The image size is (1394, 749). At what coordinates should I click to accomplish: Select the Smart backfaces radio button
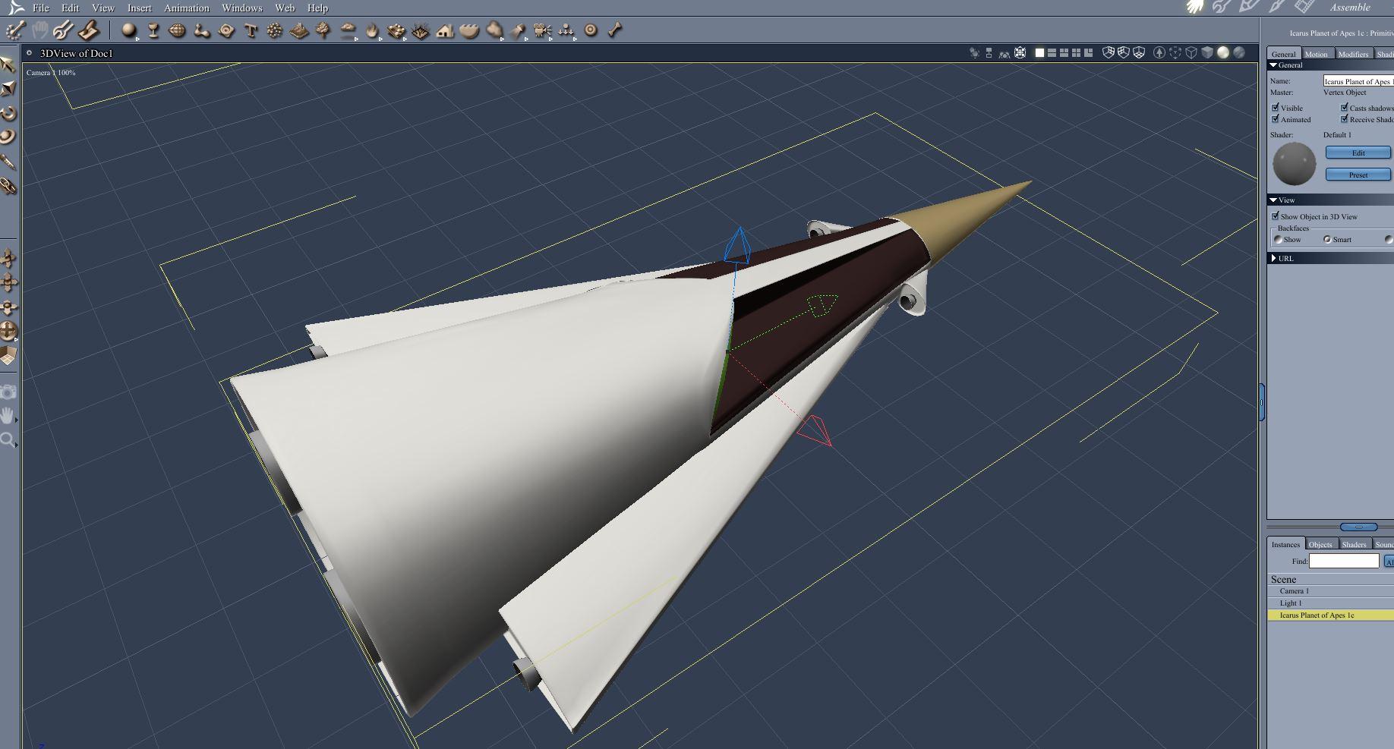(1327, 239)
